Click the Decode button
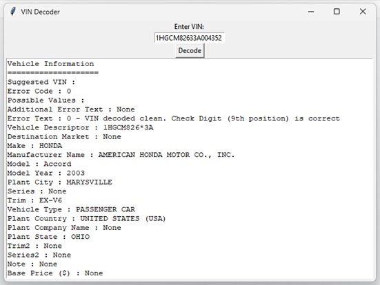 pyautogui.click(x=190, y=50)
